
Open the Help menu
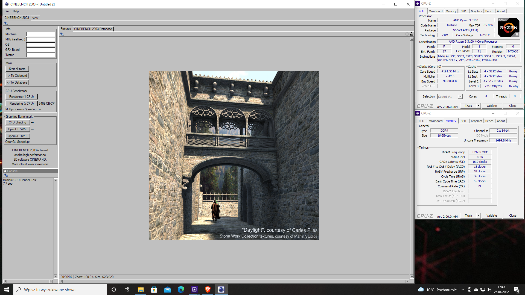coord(16,11)
